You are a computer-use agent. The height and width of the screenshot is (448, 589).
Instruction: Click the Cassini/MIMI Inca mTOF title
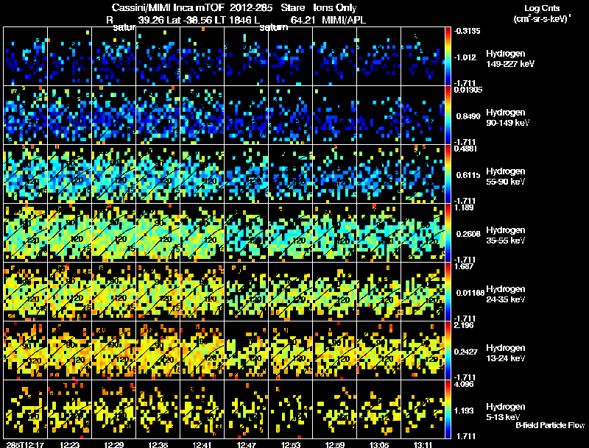pos(168,7)
